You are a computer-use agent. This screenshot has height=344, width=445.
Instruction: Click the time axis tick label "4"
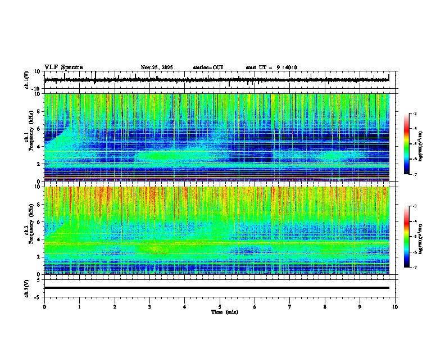[185, 307]
